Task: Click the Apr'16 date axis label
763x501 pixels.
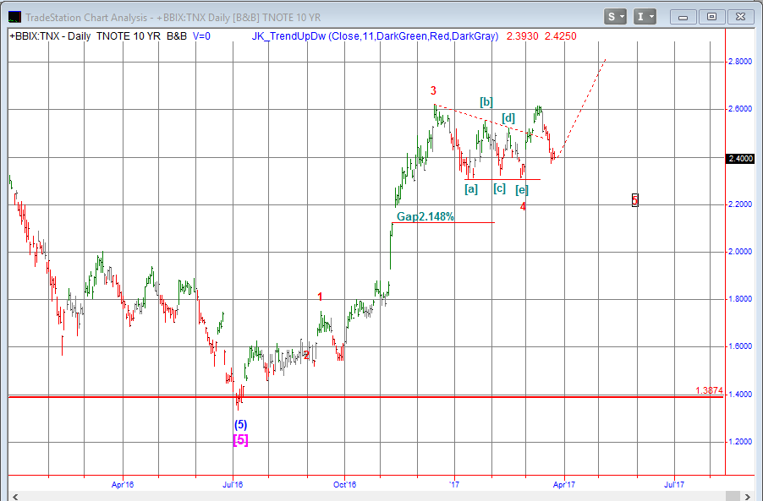Action: click(x=123, y=484)
